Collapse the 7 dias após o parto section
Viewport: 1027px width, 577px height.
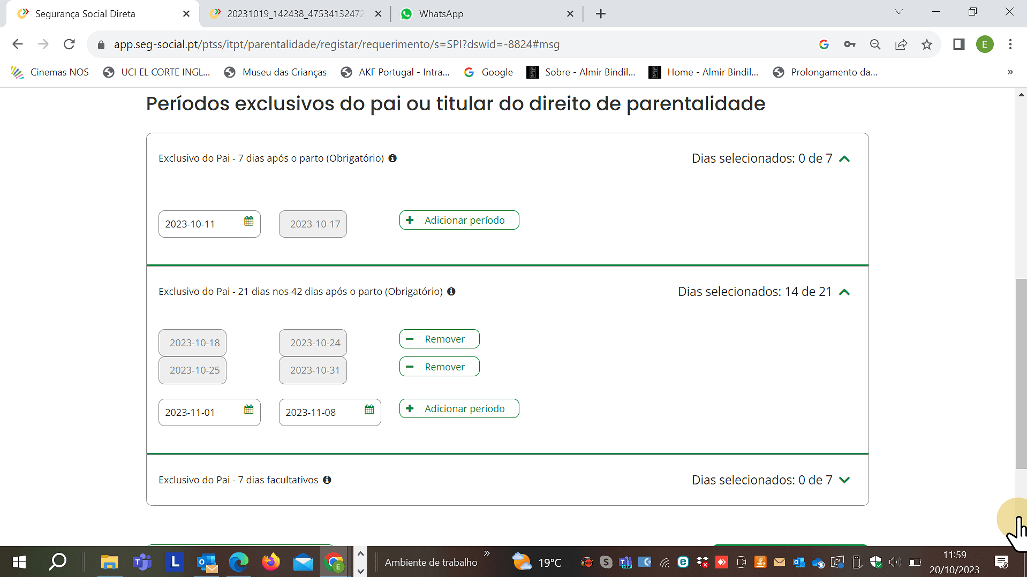pos(844,159)
